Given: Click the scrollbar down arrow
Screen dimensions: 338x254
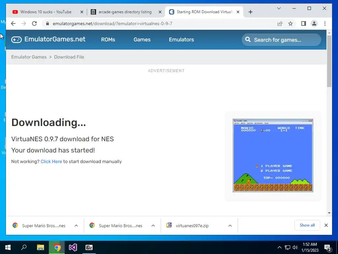Looking at the screenshot, I should 329,213.
